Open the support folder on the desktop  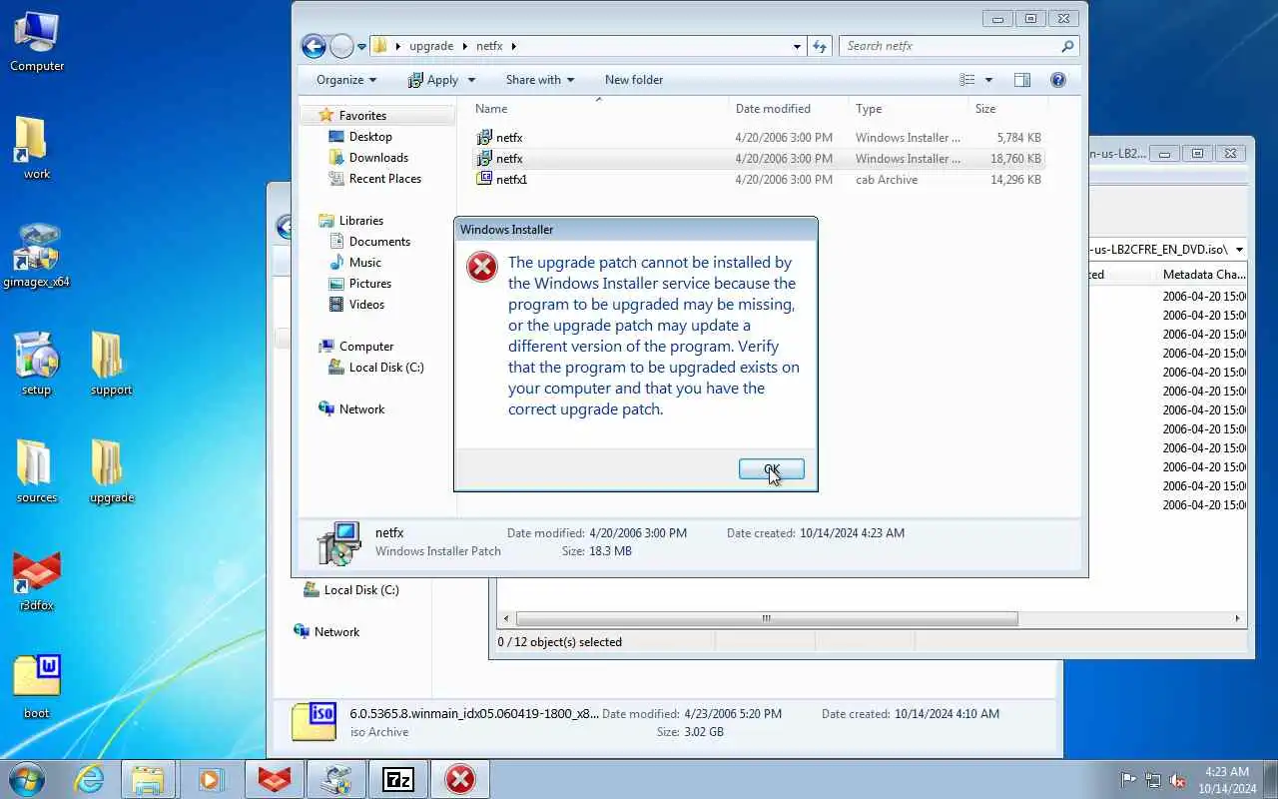tap(111, 365)
